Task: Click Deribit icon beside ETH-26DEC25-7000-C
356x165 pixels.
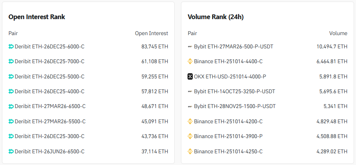Action: coord(11,61)
